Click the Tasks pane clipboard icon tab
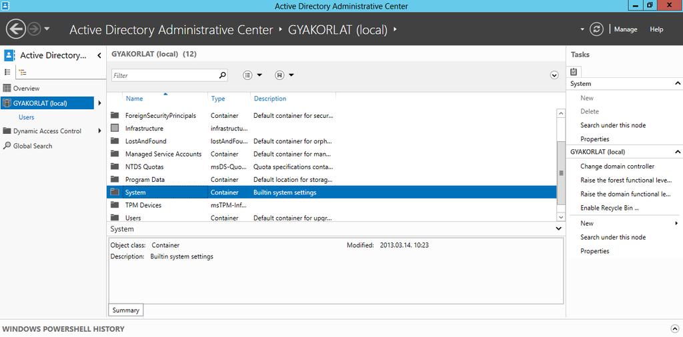 tap(574, 72)
